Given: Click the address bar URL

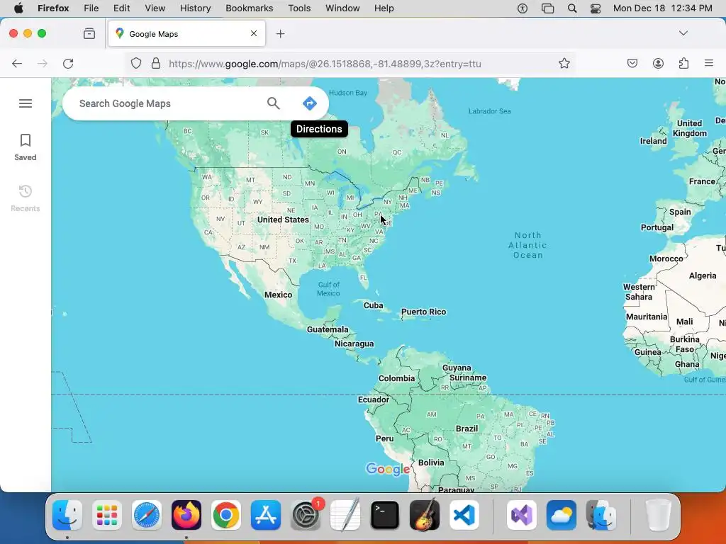Looking at the screenshot, I should [325, 64].
